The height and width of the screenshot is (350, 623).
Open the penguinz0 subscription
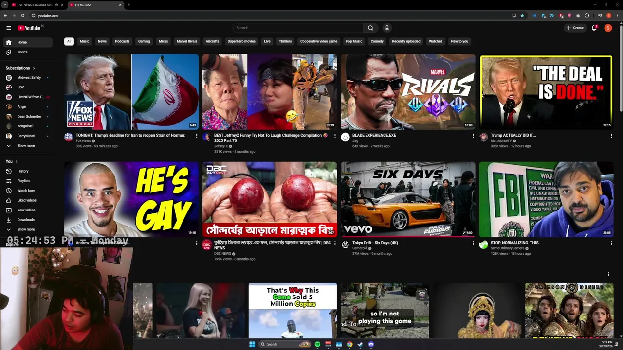[x=27, y=126]
